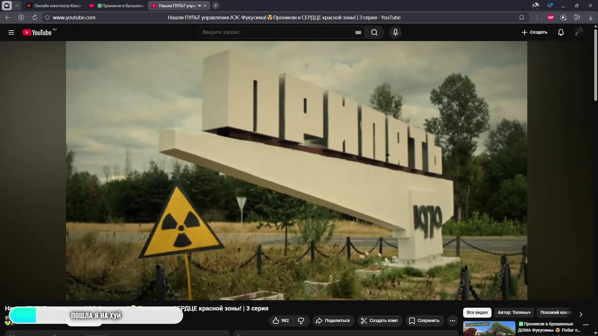Focus the 'Введите запрос' search field

pos(276,32)
